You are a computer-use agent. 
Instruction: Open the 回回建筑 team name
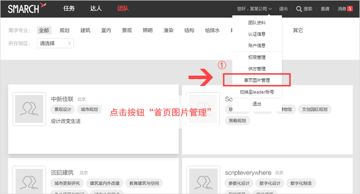pos(62,173)
